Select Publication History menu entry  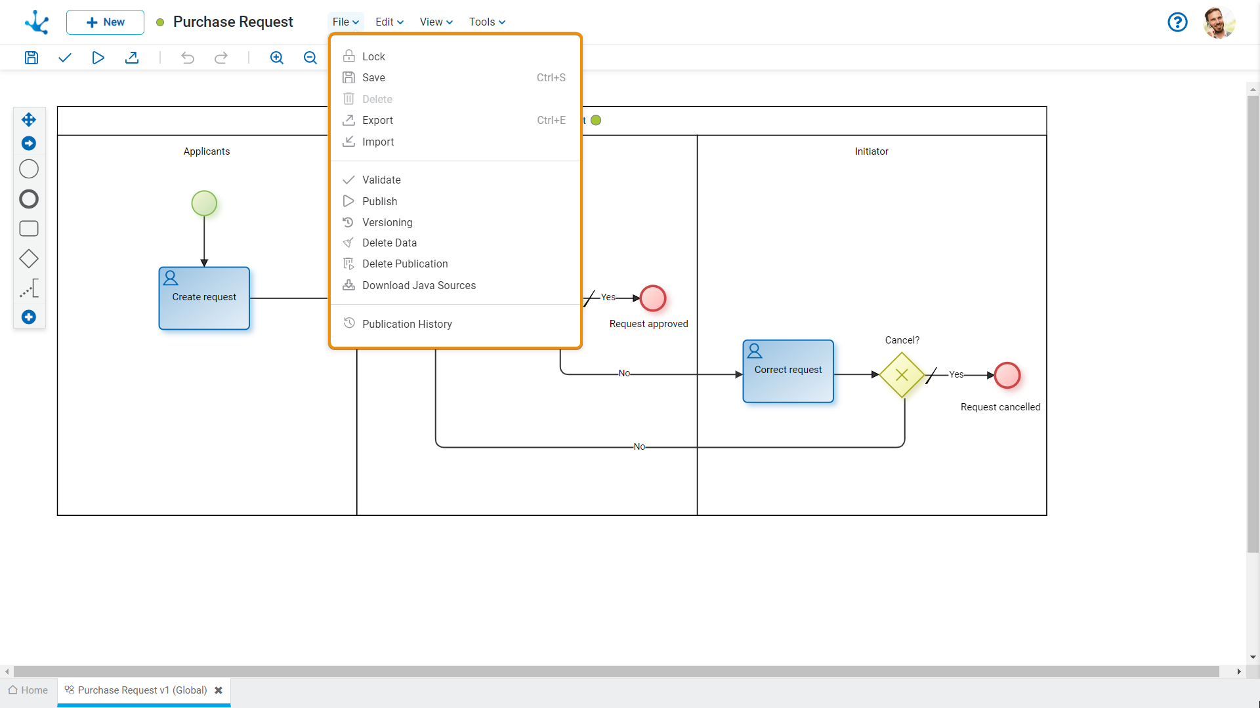pos(407,324)
